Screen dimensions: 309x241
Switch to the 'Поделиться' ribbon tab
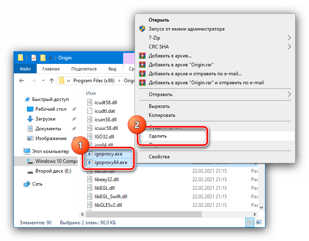(84, 69)
